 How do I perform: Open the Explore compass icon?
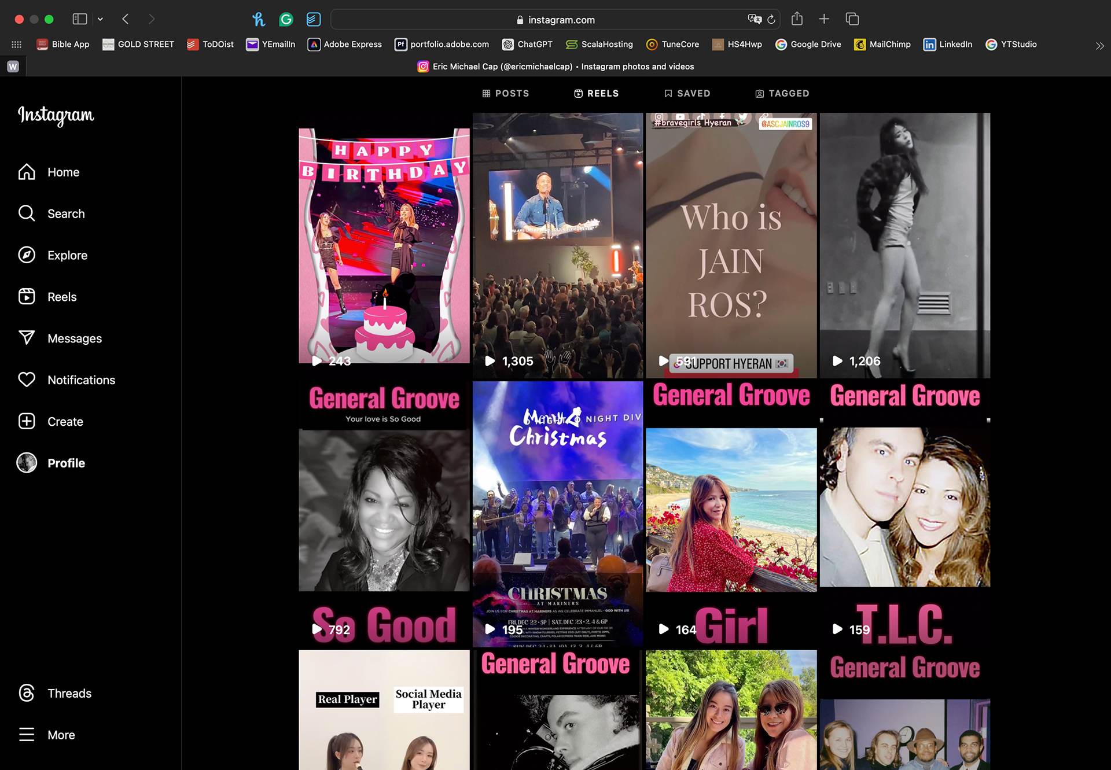[x=27, y=255]
